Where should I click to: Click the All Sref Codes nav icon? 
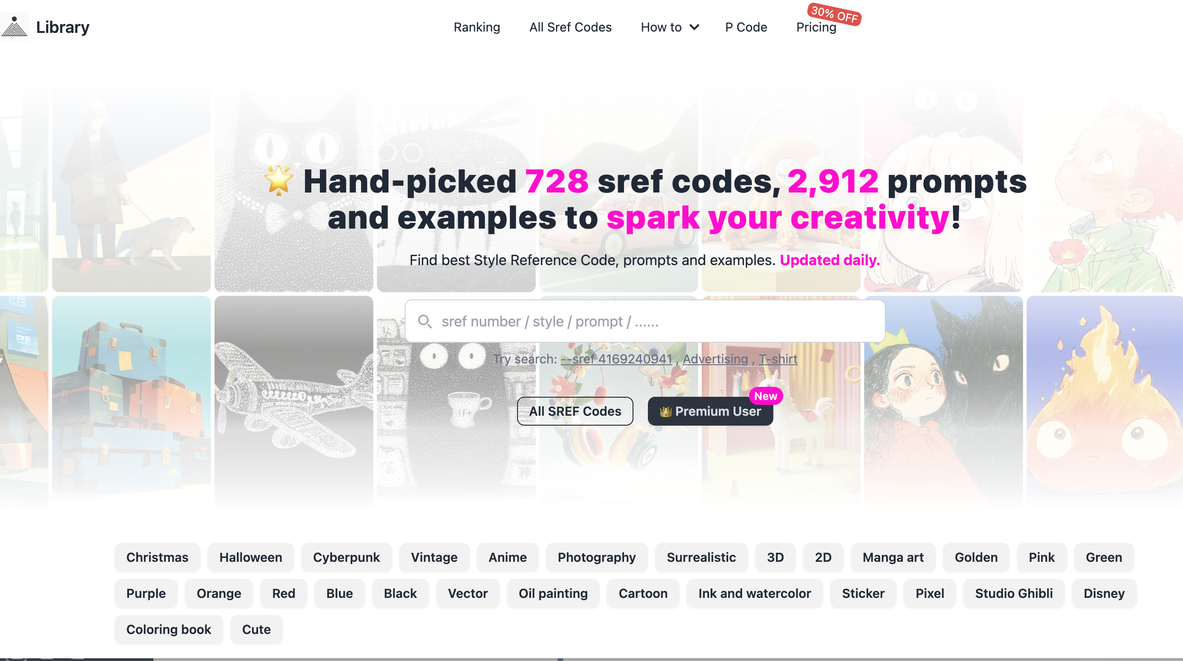click(x=570, y=27)
